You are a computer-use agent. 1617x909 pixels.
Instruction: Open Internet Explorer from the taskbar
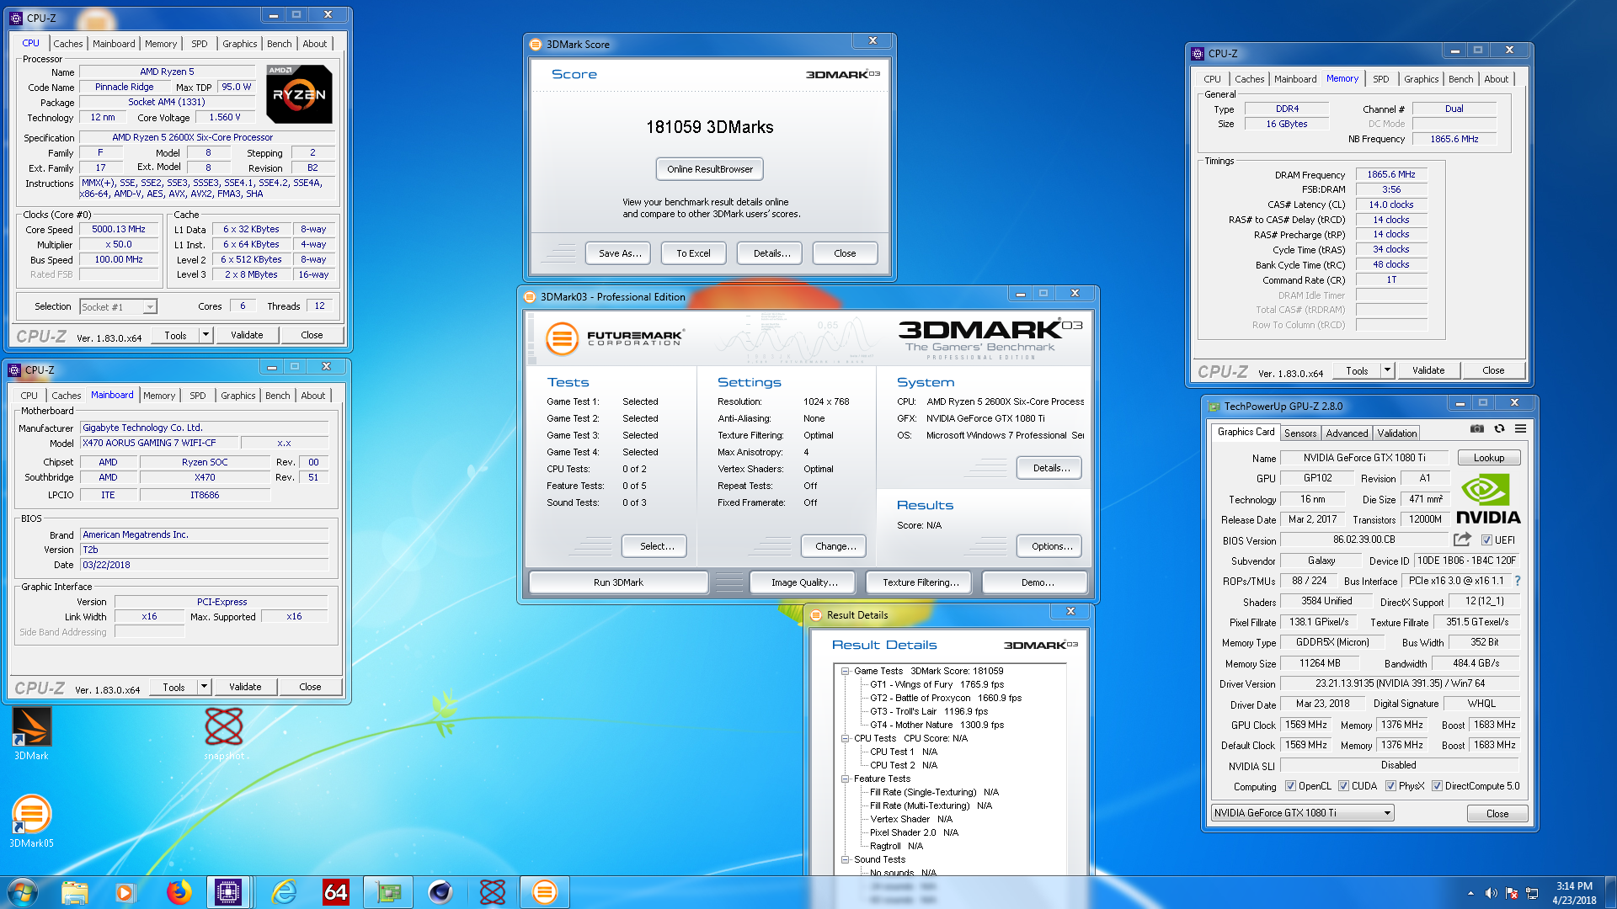click(284, 892)
